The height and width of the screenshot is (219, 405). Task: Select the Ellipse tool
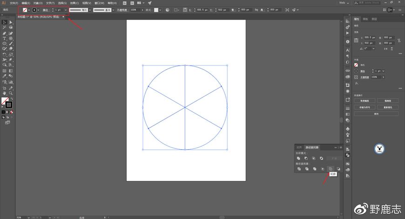point(4,43)
